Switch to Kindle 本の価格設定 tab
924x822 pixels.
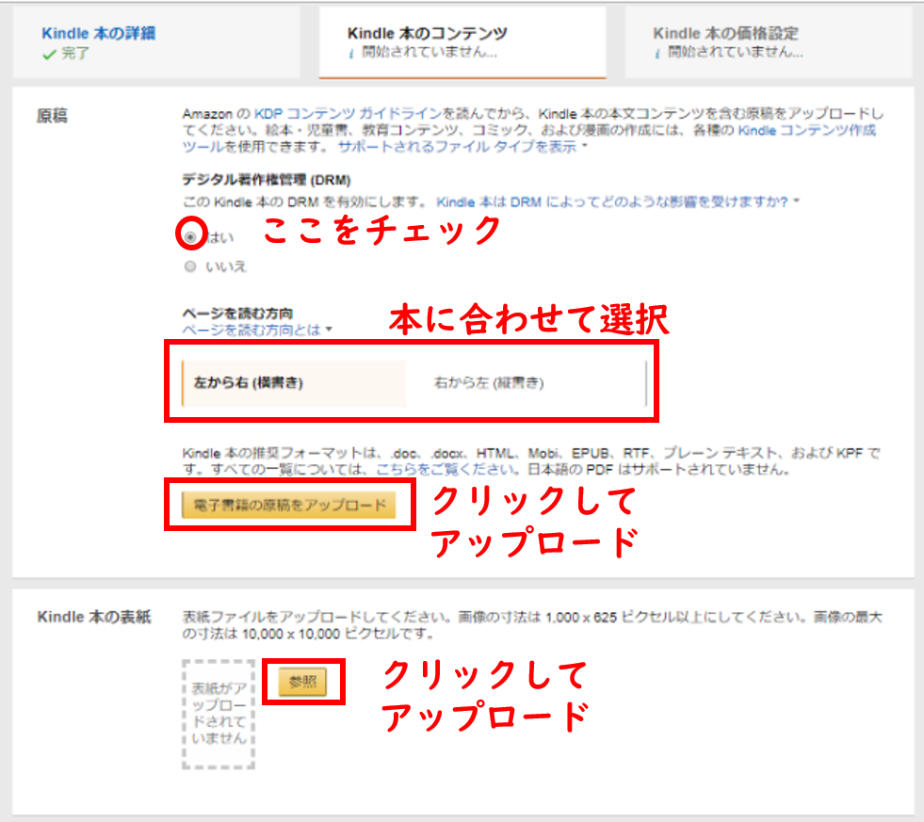click(769, 42)
